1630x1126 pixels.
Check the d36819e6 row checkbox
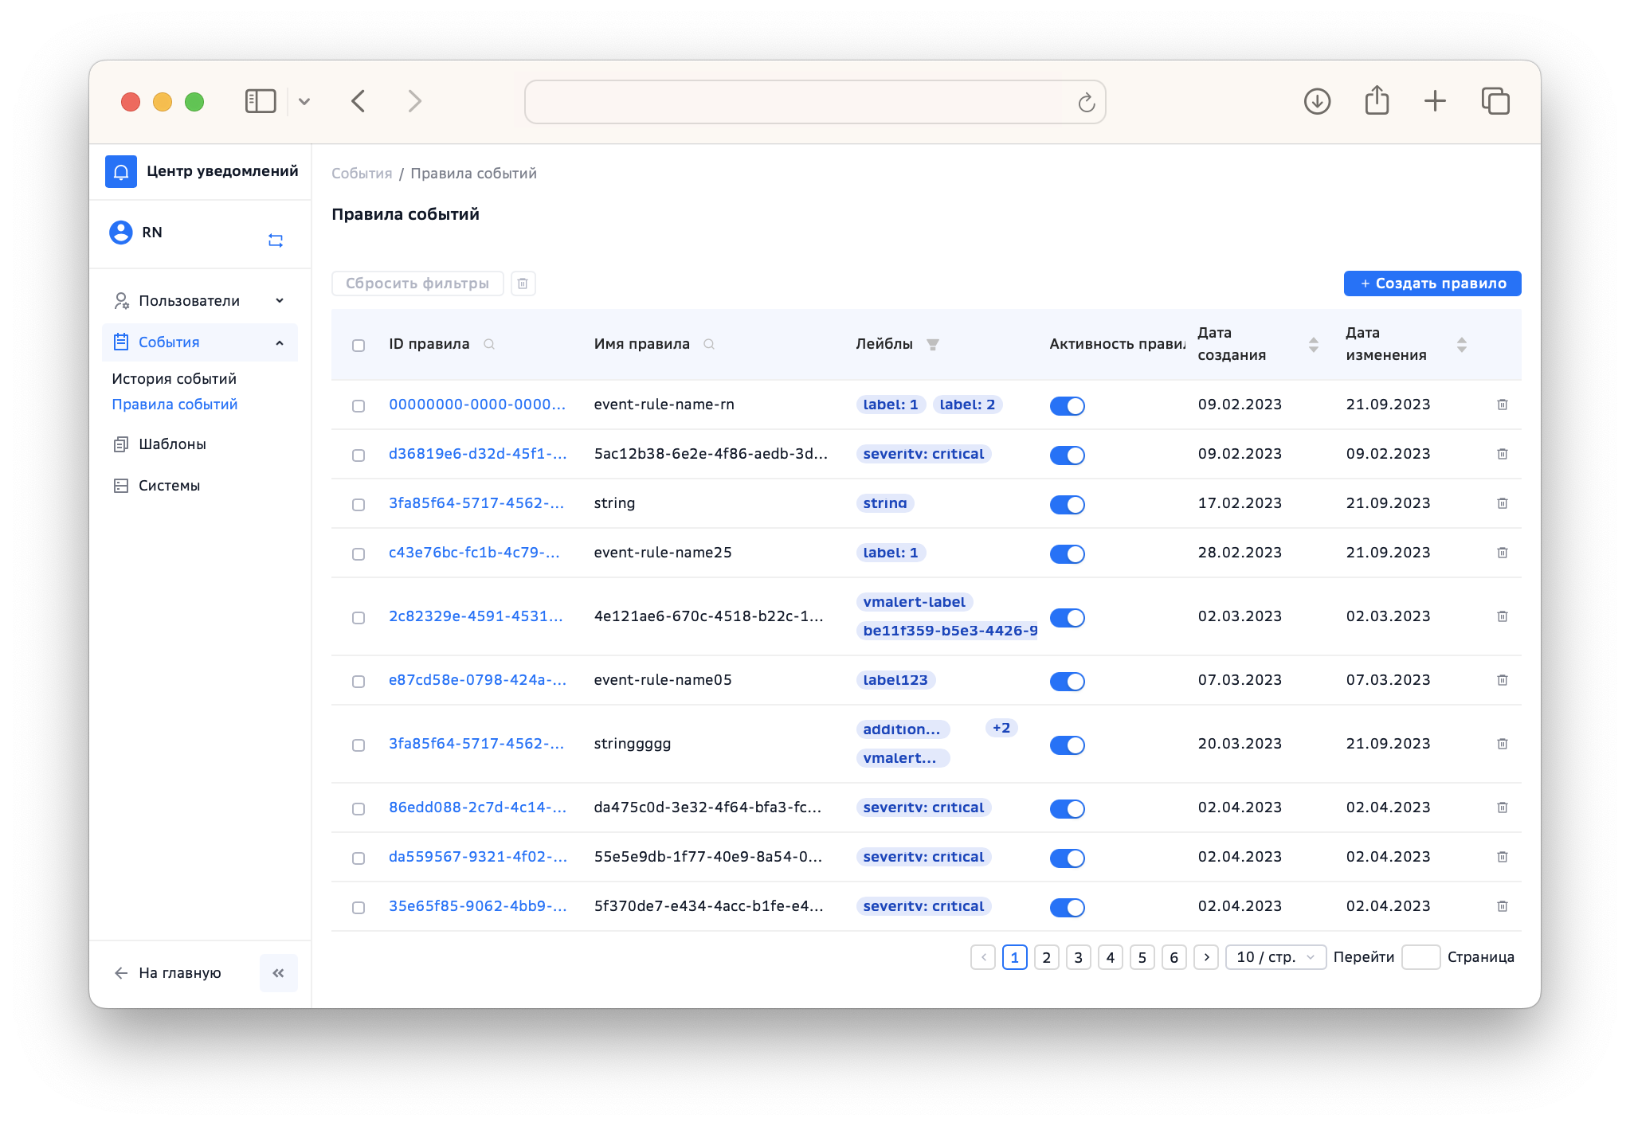tap(359, 455)
